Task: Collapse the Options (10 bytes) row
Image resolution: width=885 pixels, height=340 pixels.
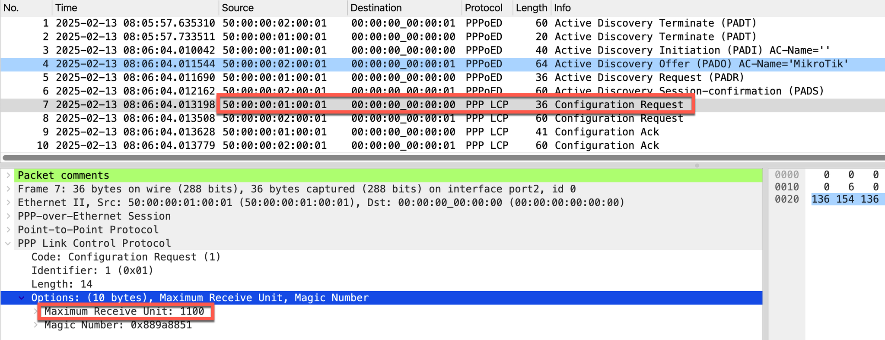Action: (x=22, y=298)
